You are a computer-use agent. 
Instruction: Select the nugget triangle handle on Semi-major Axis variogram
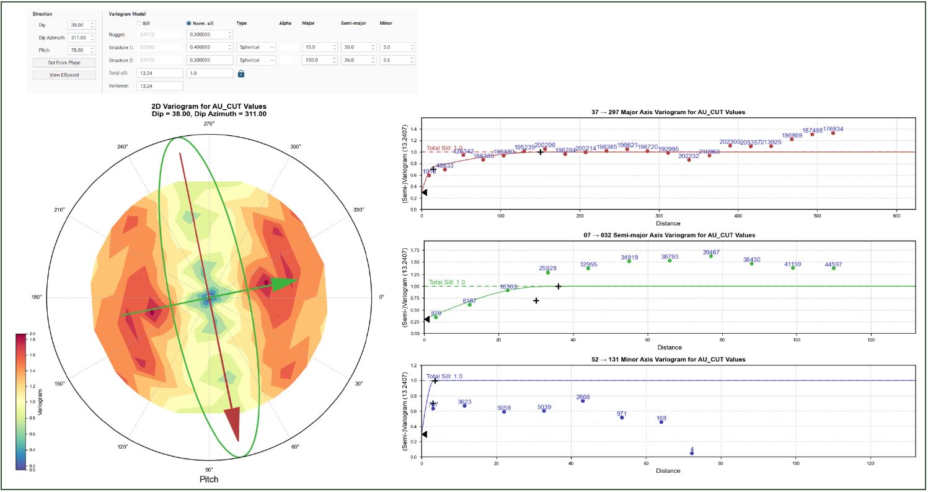(x=426, y=320)
